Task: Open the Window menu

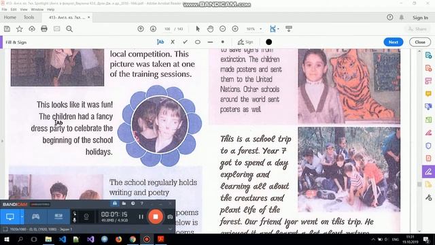Action: click(x=37, y=10)
